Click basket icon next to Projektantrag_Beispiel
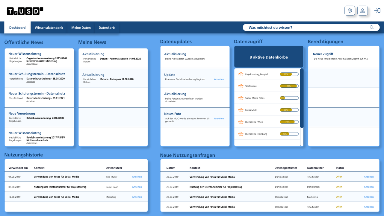 (x=241, y=74)
